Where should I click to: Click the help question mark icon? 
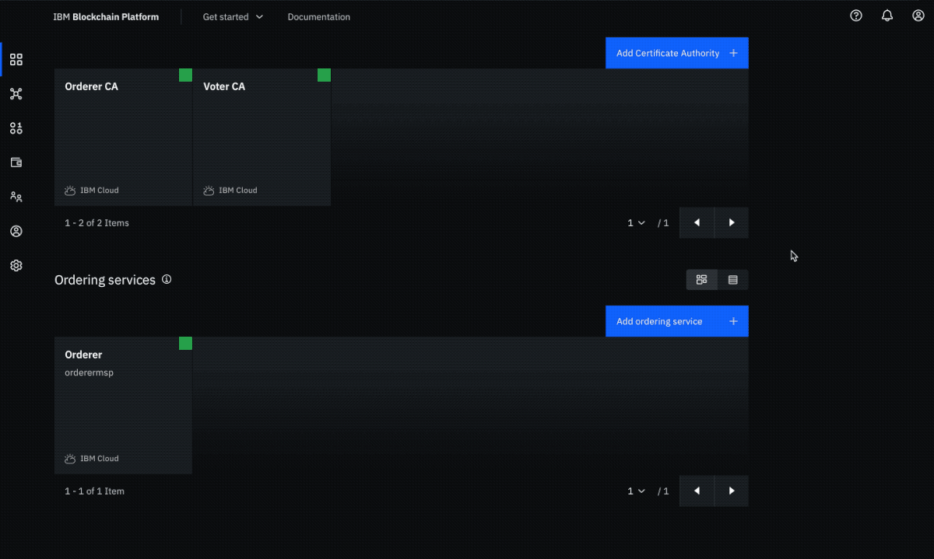[x=856, y=16]
